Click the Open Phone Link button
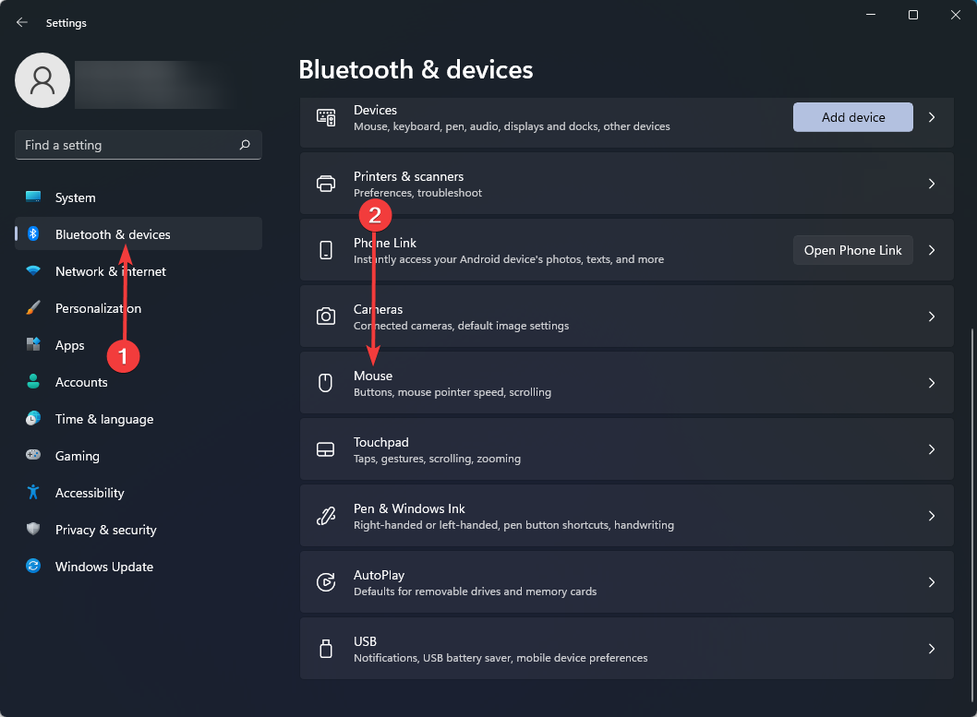The height and width of the screenshot is (717, 977). 852,250
